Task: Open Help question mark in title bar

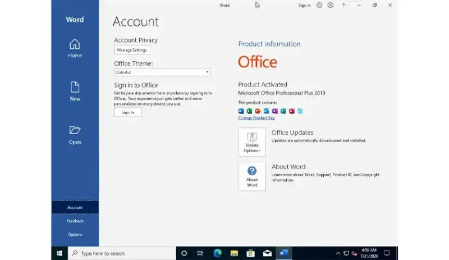Action: (x=343, y=5)
